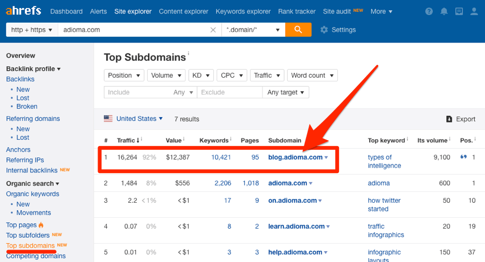Screen dimensions: 485x262
Task: Open the Overview sidebar item
Action: (x=20, y=56)
